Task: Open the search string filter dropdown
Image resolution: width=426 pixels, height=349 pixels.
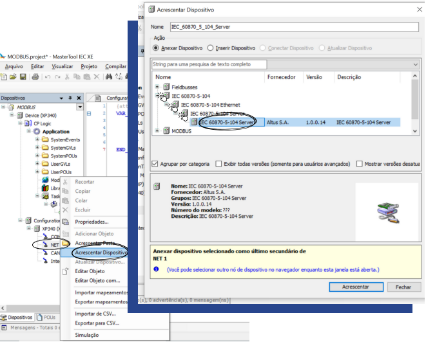Action: pyautogui.click(x=264, y=64)
